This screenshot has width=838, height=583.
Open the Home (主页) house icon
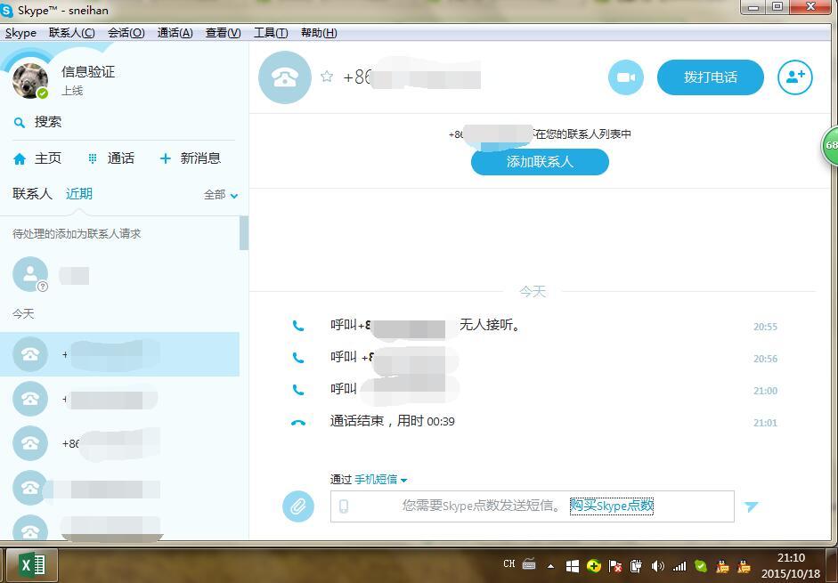click(20, 158)
